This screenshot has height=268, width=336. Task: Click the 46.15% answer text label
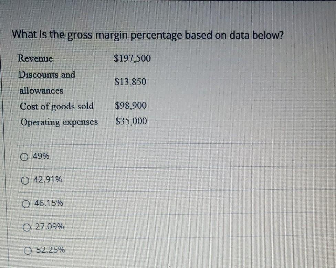coord(49,203)
